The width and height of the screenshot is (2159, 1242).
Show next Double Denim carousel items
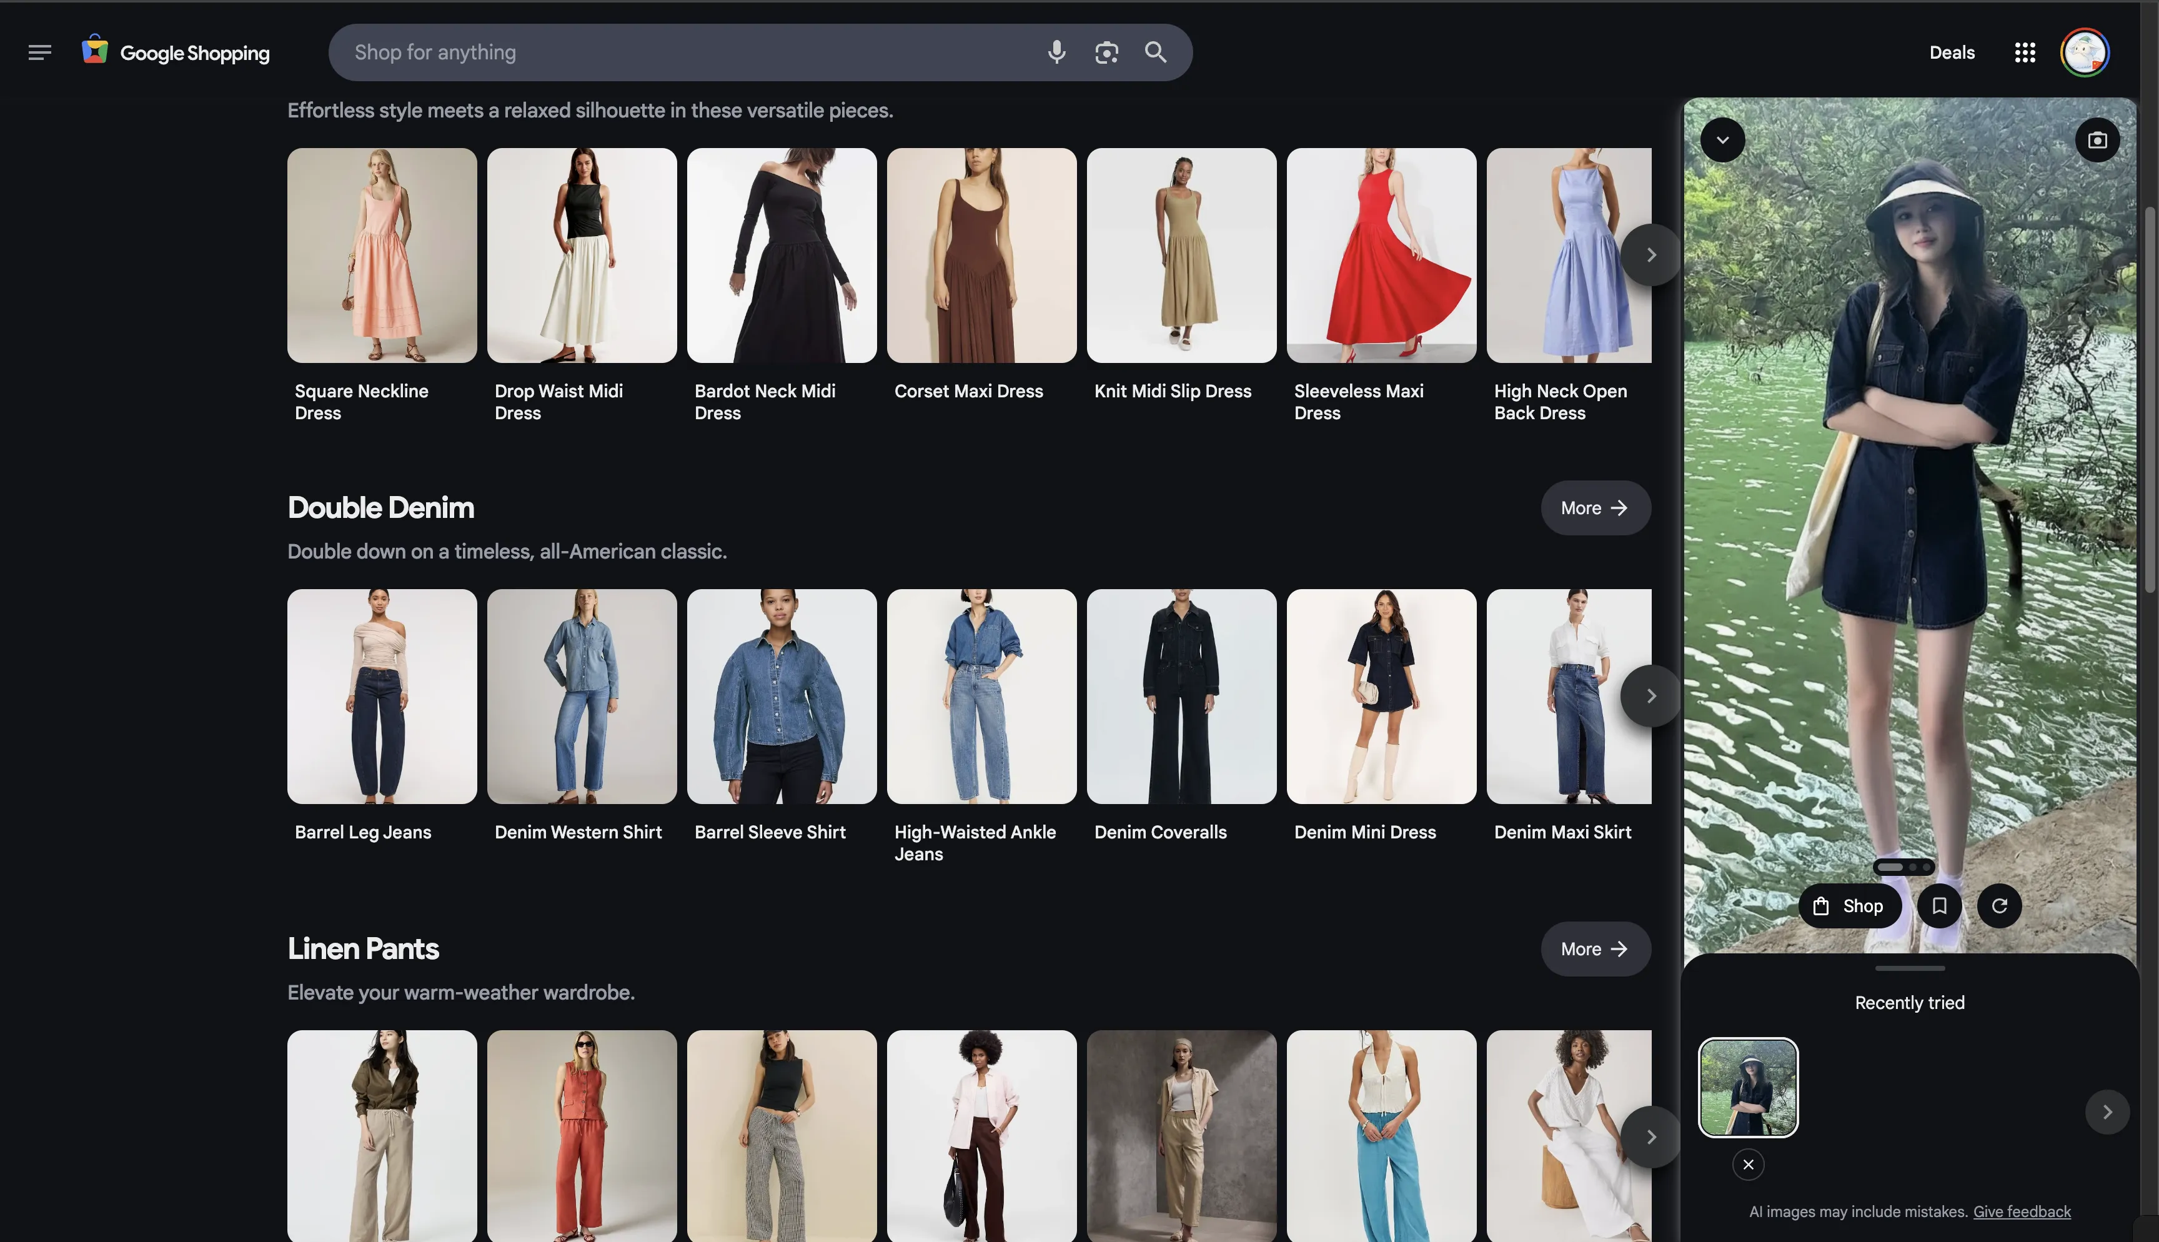1651,696
